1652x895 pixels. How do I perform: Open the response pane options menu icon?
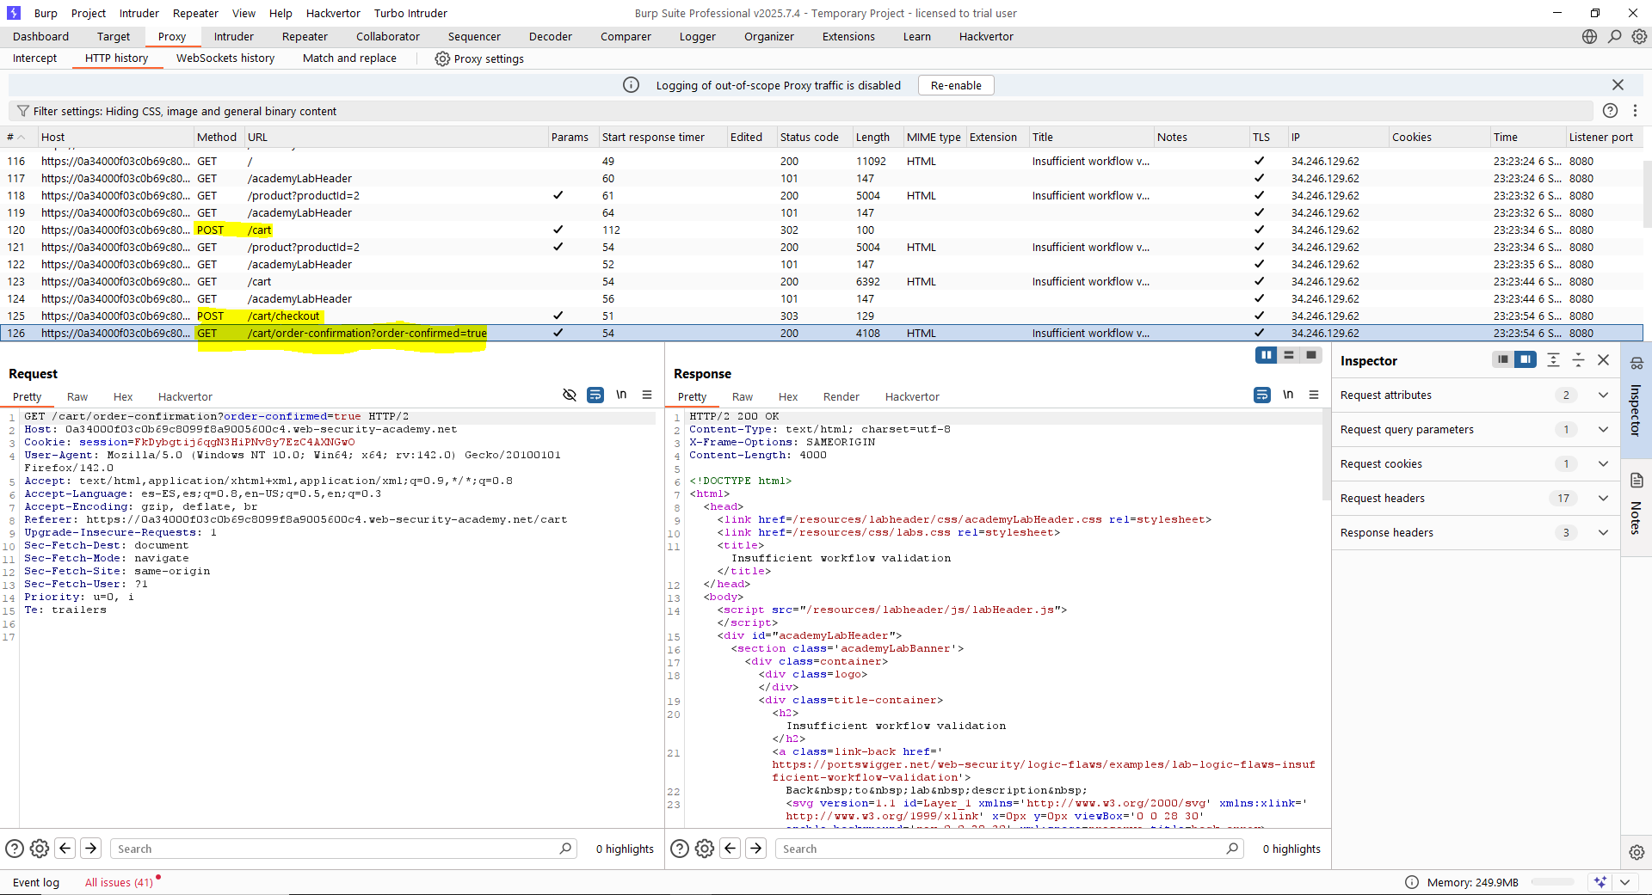click(1314, 395)
